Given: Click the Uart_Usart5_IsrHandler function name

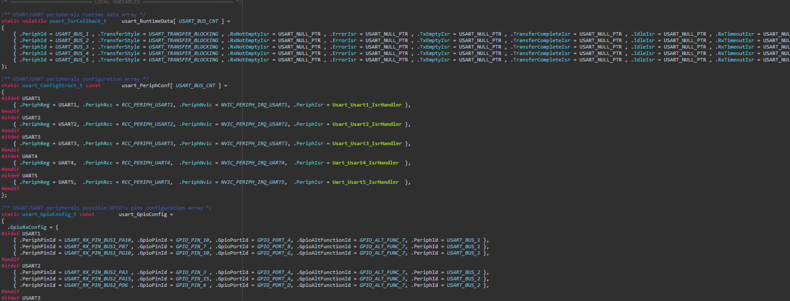Looking at the screenshot, I should pyautogui.click(x=365, y=182).
